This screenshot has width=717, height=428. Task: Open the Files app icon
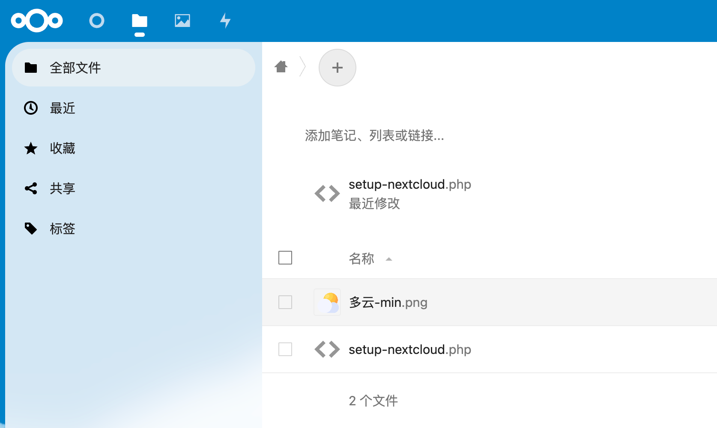pyautogui.click(x=140, y=21)
